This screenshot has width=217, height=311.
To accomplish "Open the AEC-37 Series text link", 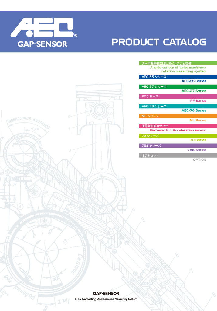I will click(x=194, y=91).
